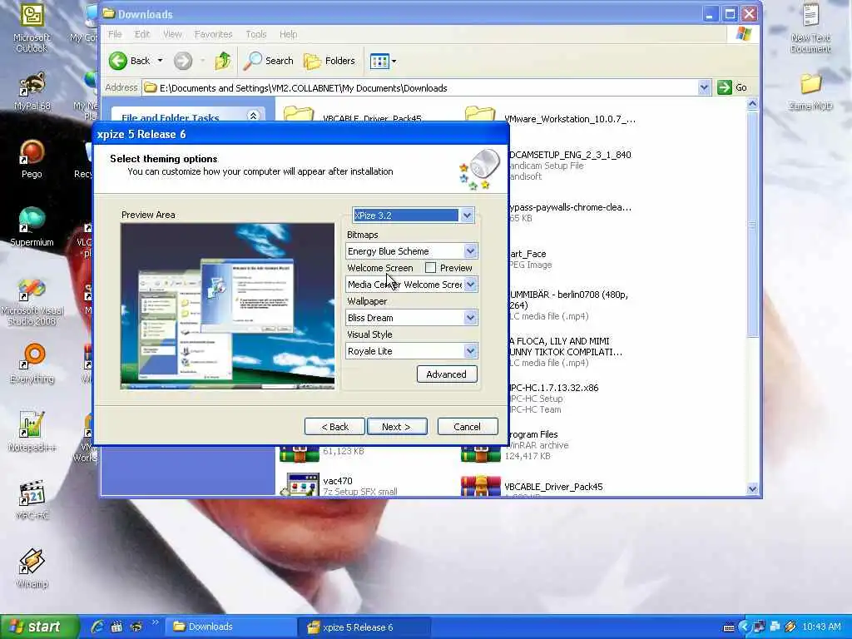Viewport: 852px width, 639px height.
Task: Open Microsoft Visual Studio 2008 shortcut
Action: point(32,301)
